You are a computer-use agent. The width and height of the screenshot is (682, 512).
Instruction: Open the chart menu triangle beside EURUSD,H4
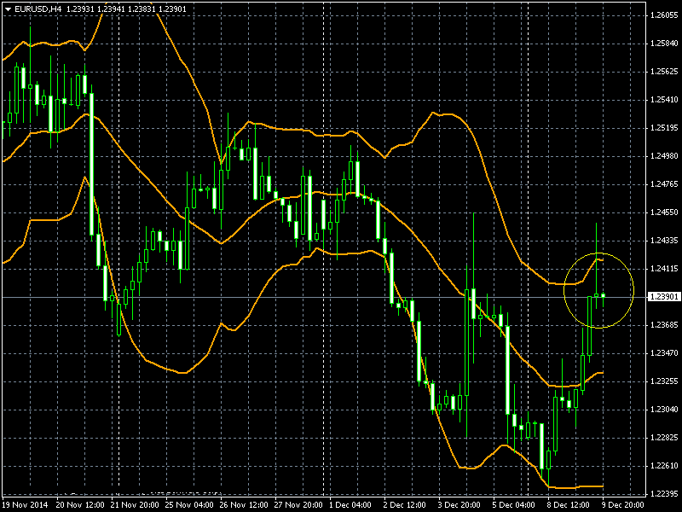[x=8, y=9]
